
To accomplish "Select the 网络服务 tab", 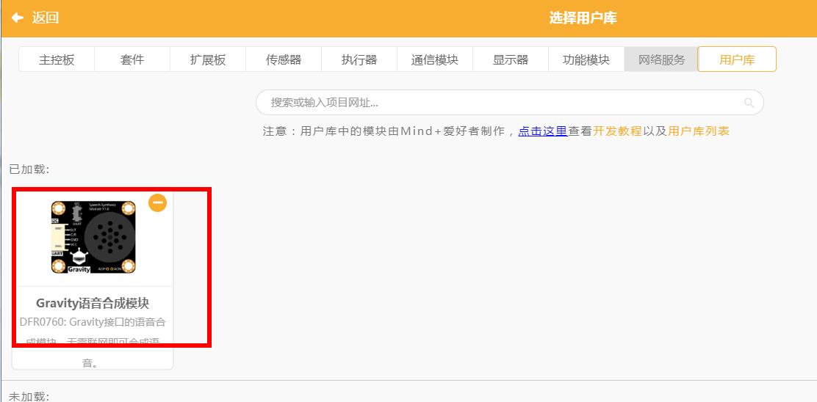I will 661,59.
